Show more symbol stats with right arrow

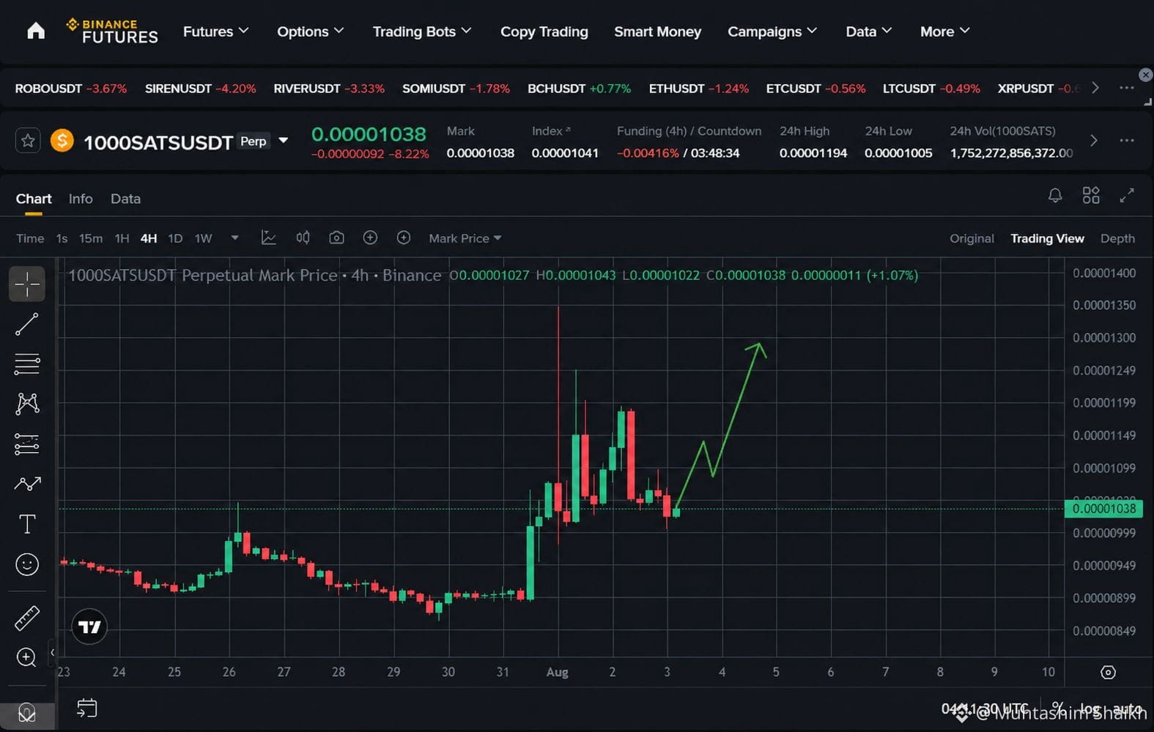pos(1093,140)
